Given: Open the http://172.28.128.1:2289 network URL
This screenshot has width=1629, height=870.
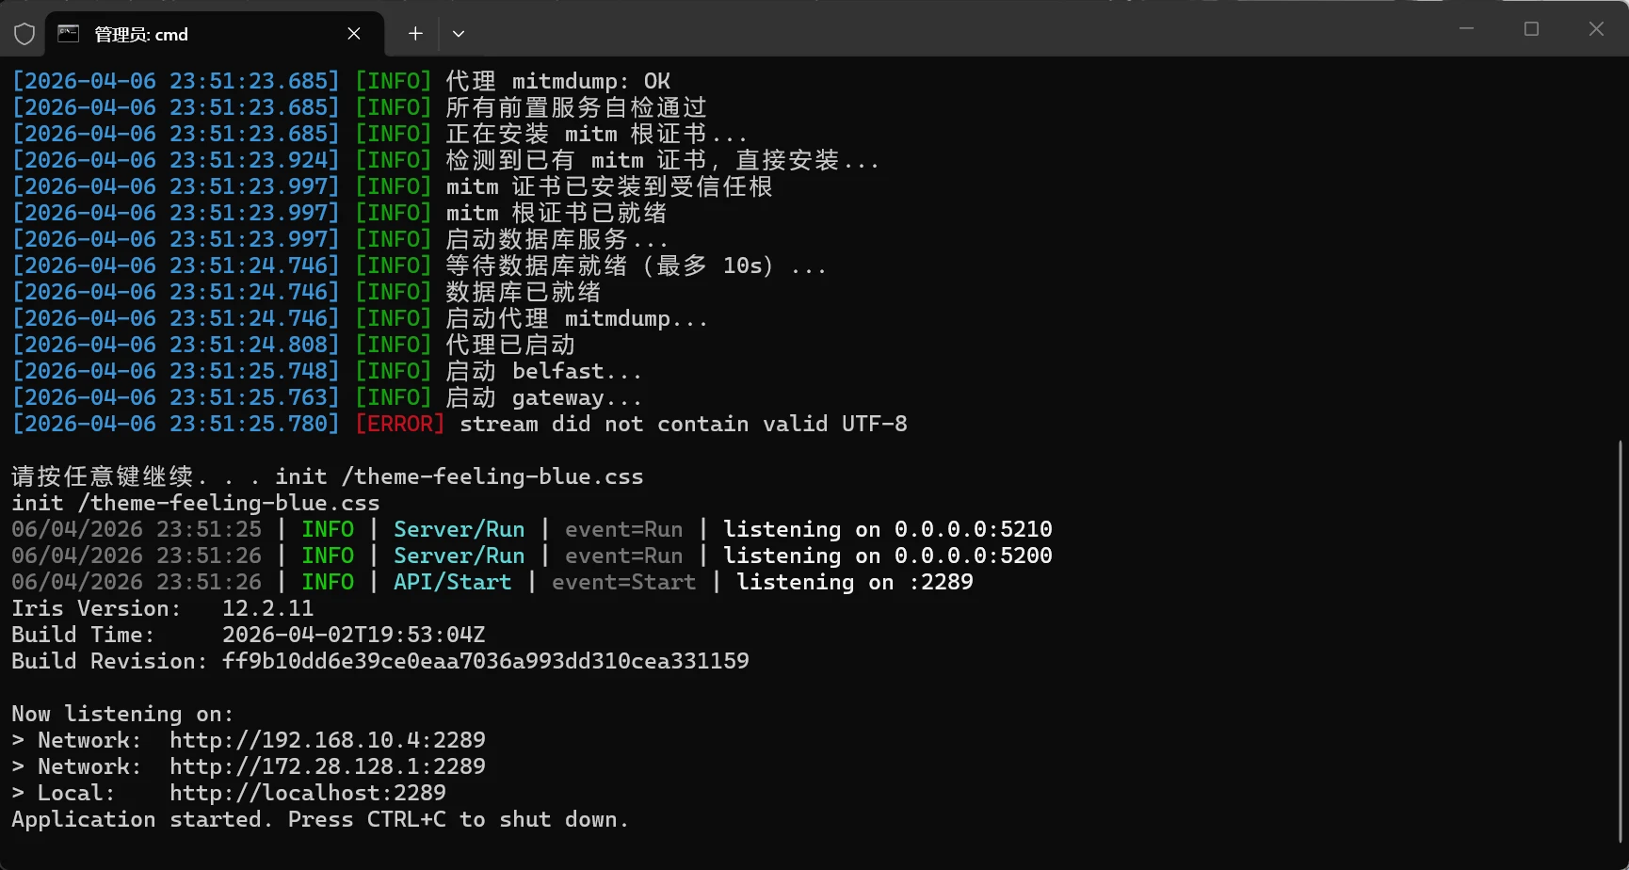Looking at the screenshot, I should click(327, 766).
